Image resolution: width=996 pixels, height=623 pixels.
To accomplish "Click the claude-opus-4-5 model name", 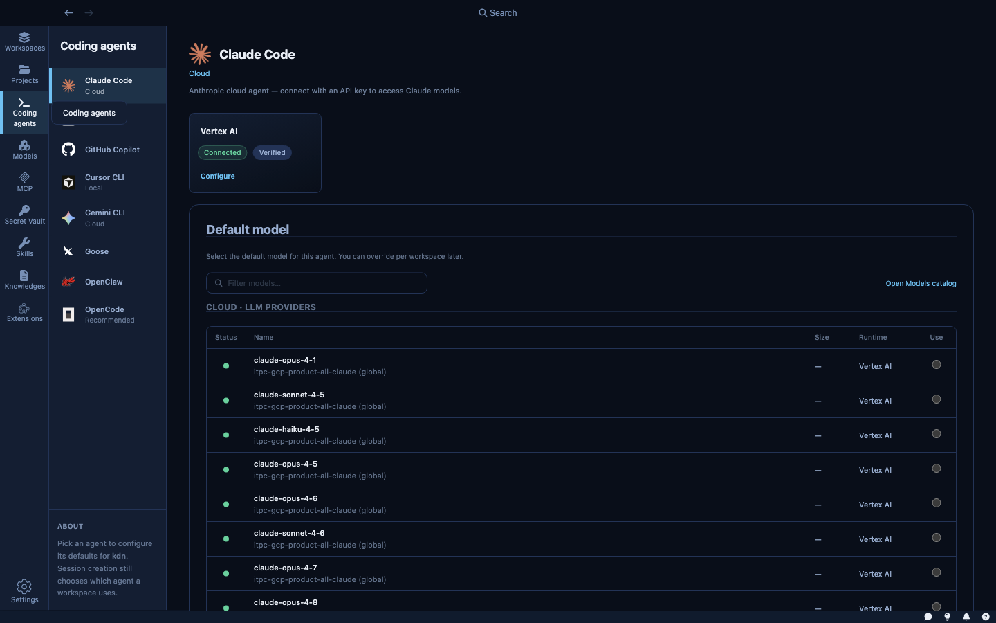I will click(x=286, y=464).
